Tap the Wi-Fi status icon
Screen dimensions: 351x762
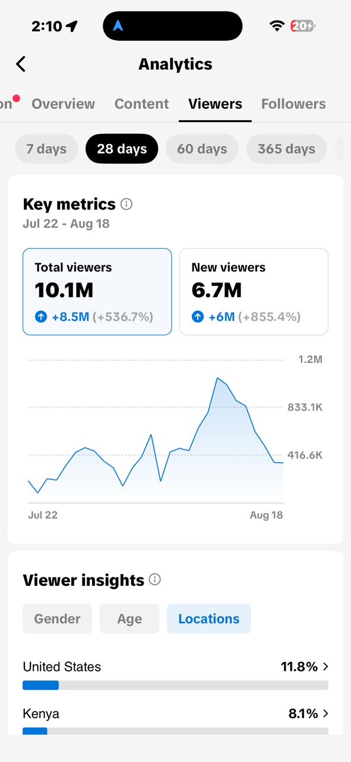coord(277,26)
